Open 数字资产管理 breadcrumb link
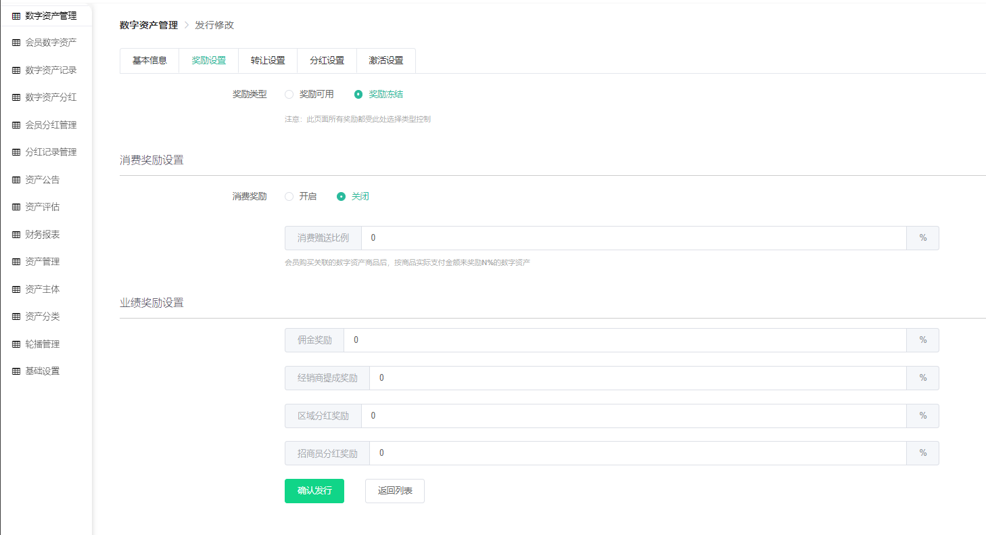The height and width of the screenshot is (535, 986). 149,25
